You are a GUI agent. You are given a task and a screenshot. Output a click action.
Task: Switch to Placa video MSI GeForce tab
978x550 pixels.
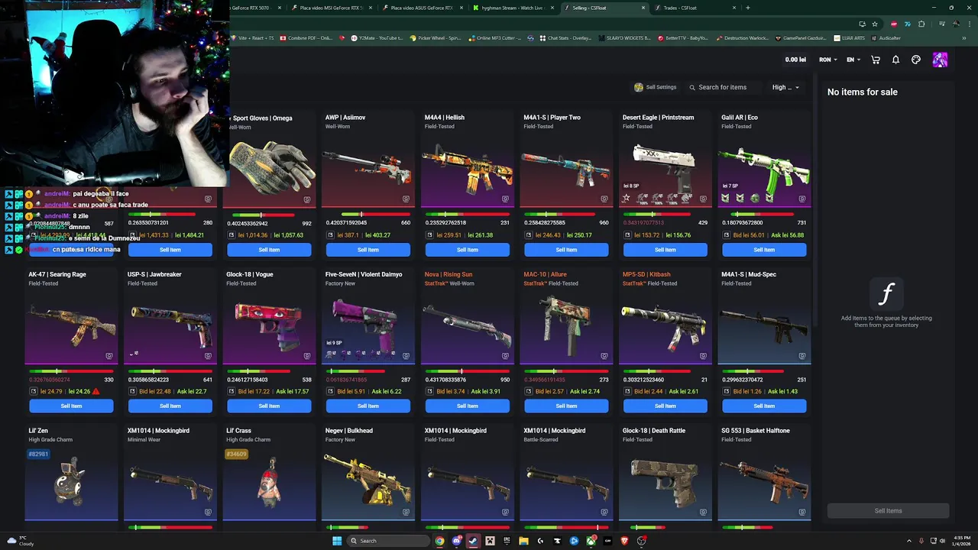coord(332,8)
